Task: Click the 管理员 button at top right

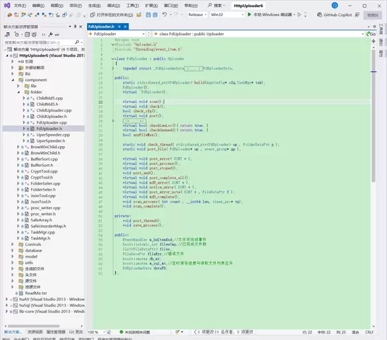Action: click(x=372, y=14)
